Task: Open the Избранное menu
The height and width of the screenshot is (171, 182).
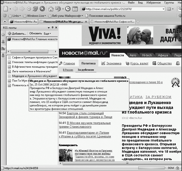Action: click(x=154, y=2)
